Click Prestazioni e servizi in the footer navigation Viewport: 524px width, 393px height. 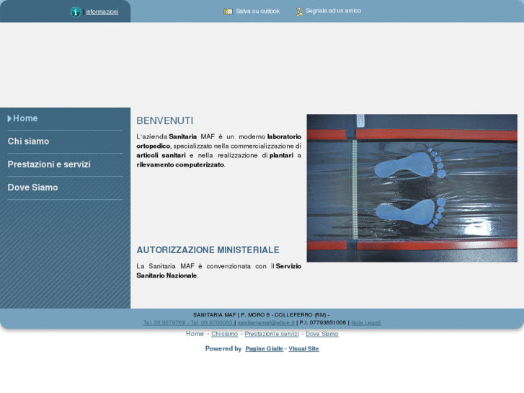272,334
